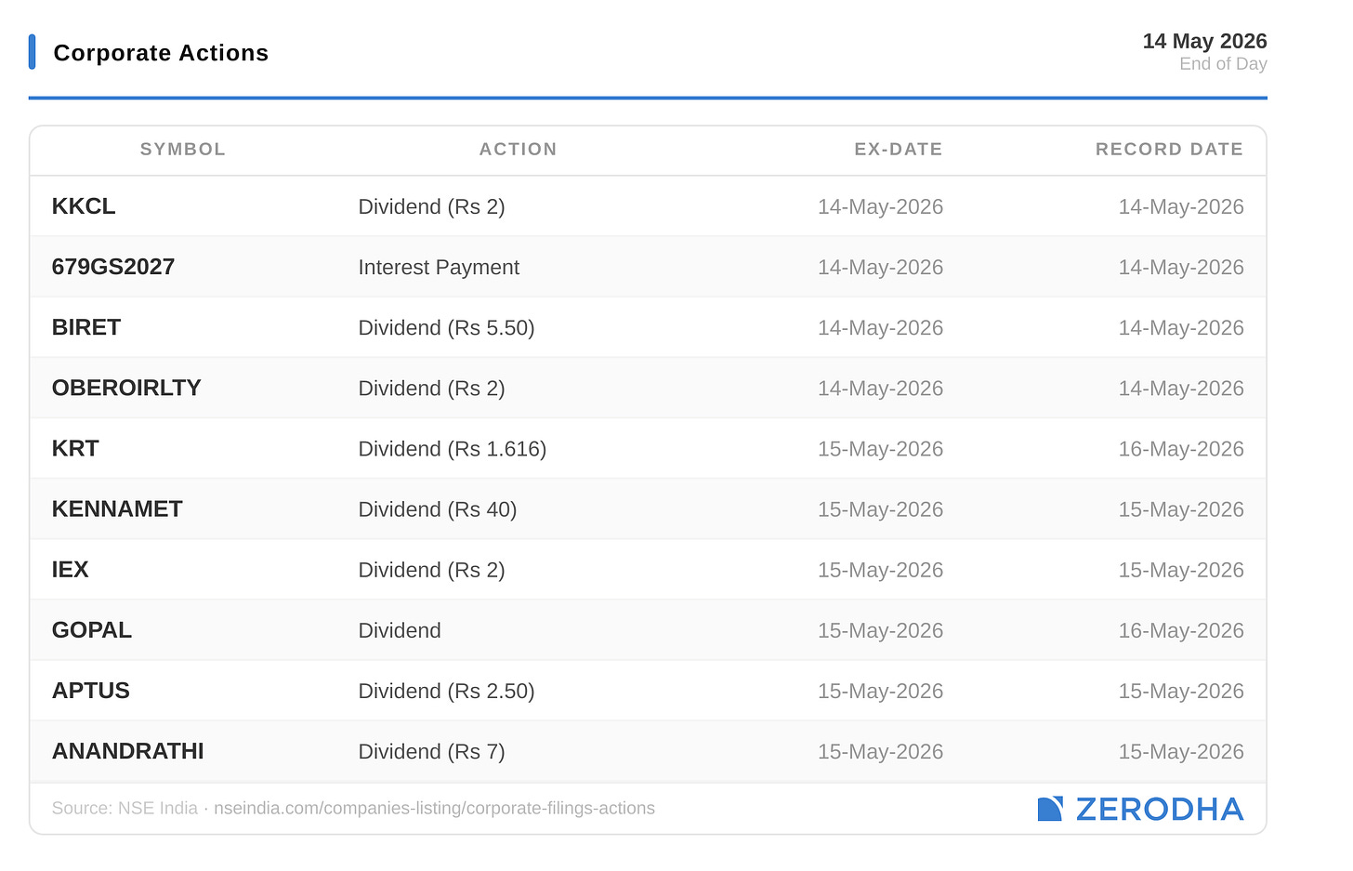Select the ACTION column header

(519, 149)
